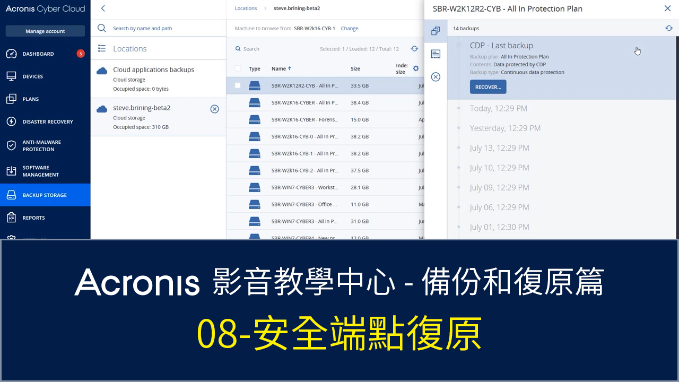This screenshot has height=382, width=679.
Task: Expand Yesterday, 12:29 PM recovery point
Action: click(x=505, y=128)
